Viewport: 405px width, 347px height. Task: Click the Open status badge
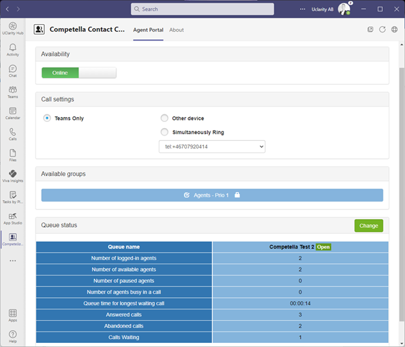tap(323, 247)
